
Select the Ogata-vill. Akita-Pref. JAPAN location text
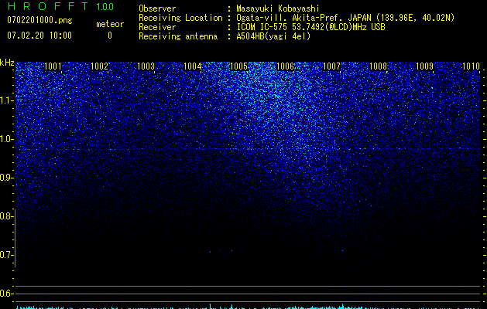click(x=345, y=18)
